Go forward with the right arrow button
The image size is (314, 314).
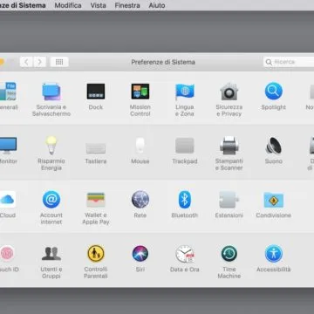[x=39, y=62]
